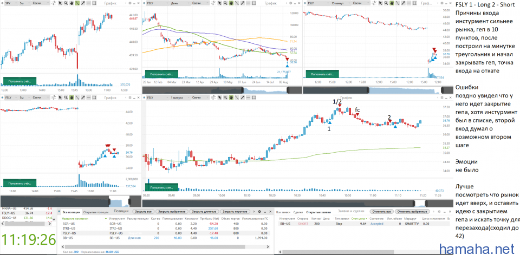Click the Закрыть все button
This screenshot has width=520, height=255.
pyautogui.click(x=143, y=211)
